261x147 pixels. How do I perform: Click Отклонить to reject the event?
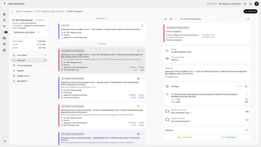[185, 137]
